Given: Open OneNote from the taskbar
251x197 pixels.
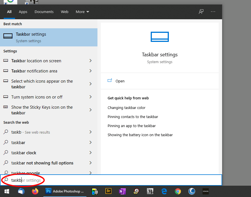Looking at the screenshot, I should [122, 192].
